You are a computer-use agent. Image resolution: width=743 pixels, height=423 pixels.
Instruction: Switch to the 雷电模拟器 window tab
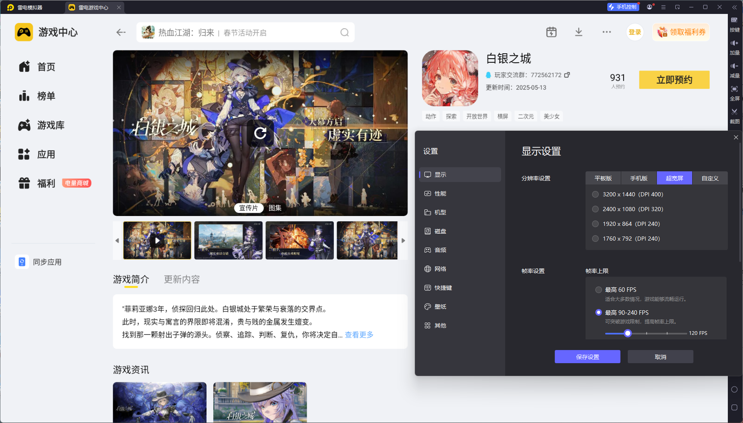pyautogui.click(x=25, y=7)
